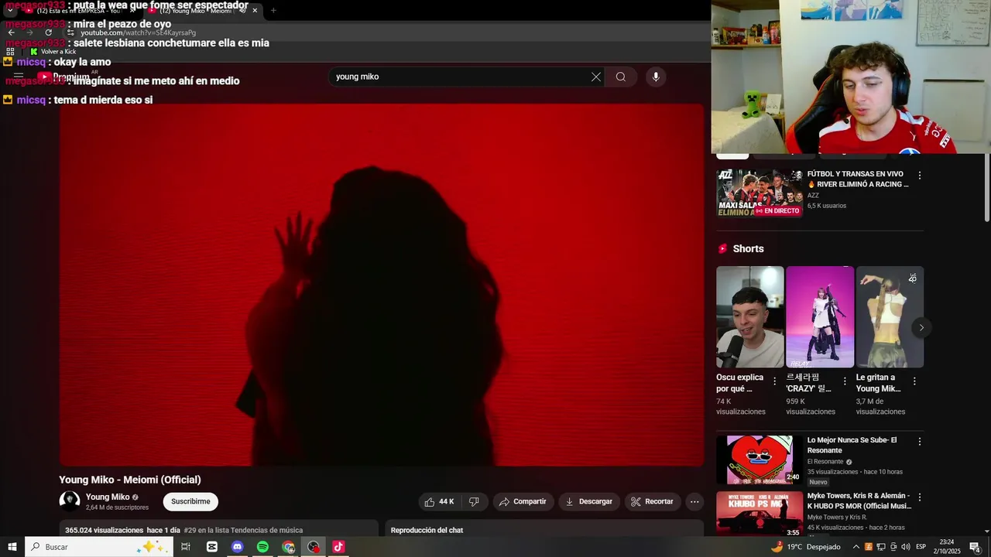
Task: Open the Young Miko channel name link
Action: [x=108, y=497]
